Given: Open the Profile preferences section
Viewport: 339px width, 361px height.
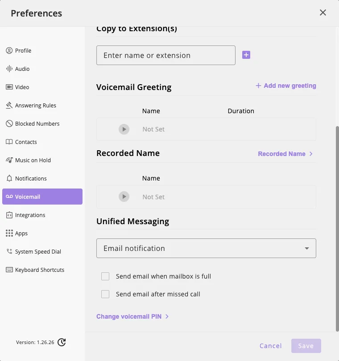Looking at the screenshot, I should click(x=42, y=51).
